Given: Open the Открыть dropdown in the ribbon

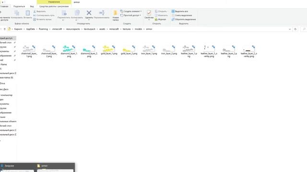Looking at the screenshot, I should click(x=162, y=11).
